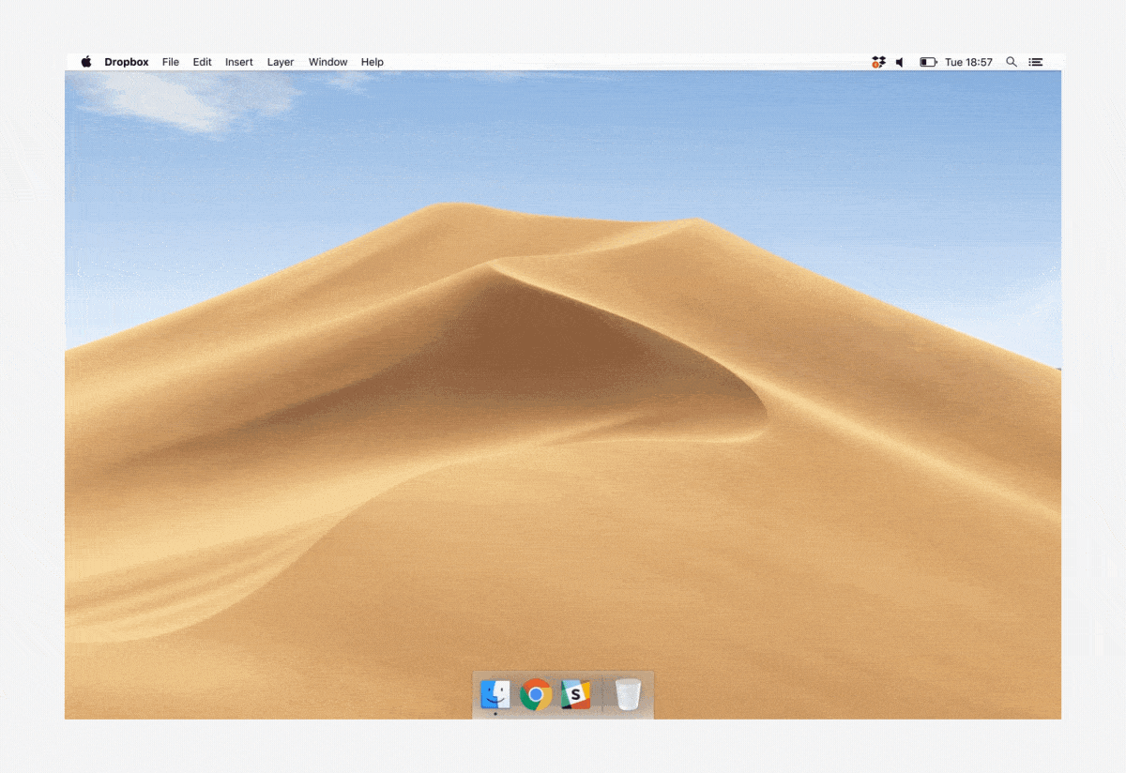Click the dock divider beside Trash
Screen dimensions: 1126x773
pos(602,695)
